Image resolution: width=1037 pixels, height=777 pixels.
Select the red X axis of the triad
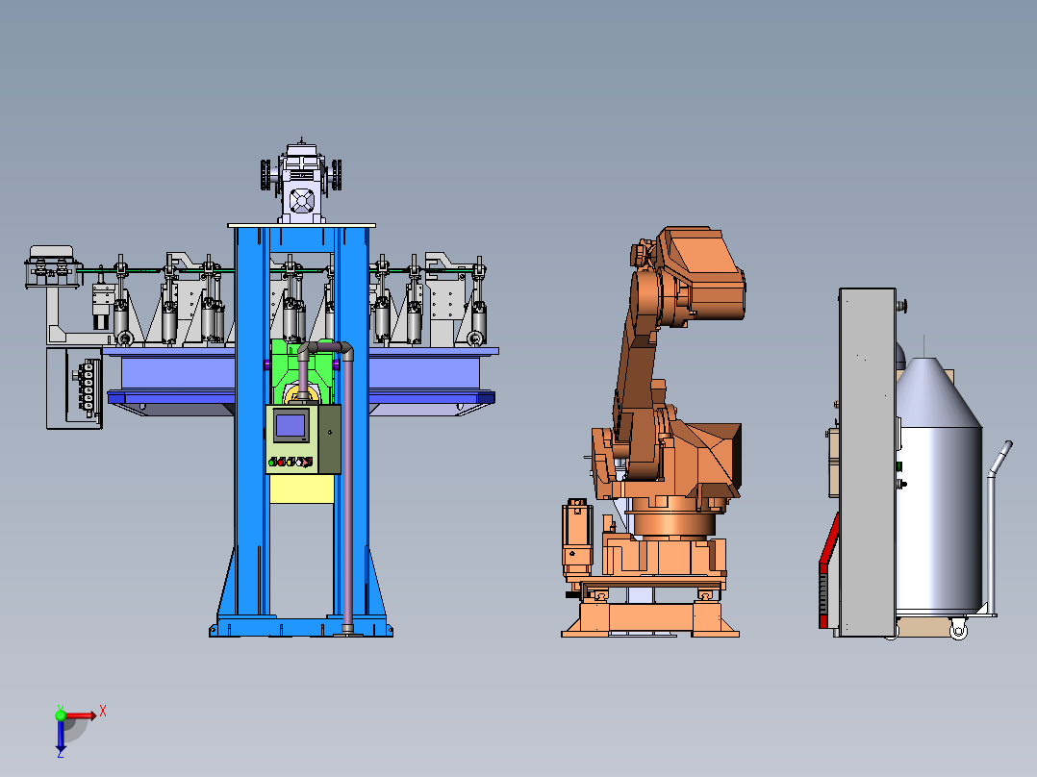79,715
